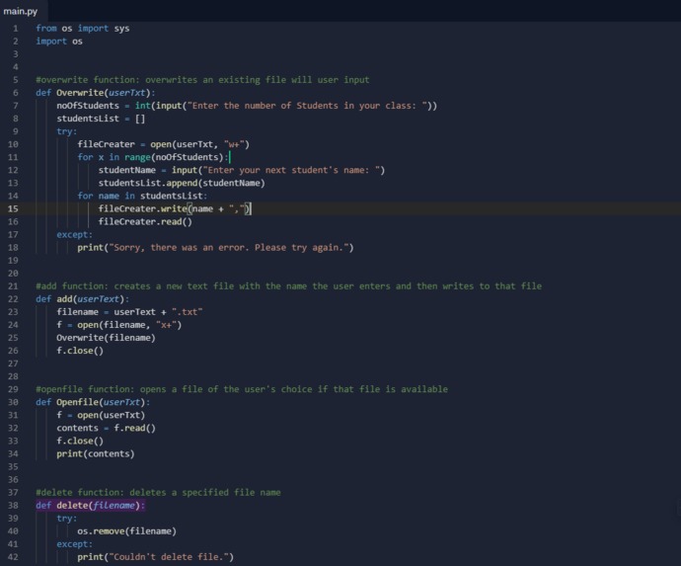Click line number 30 in the gutter
681x566 pixels.
click(13, 402)
